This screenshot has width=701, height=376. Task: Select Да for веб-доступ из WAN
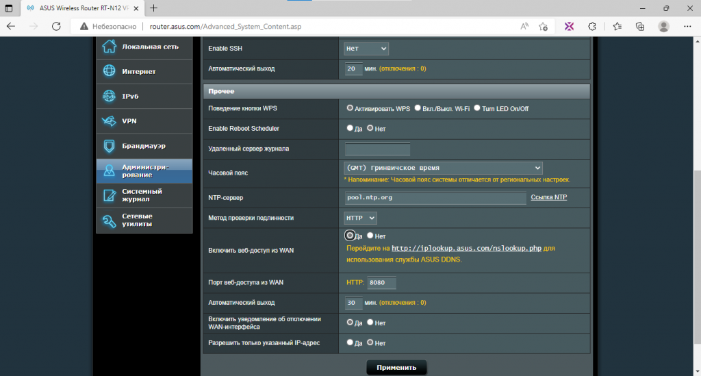tap(350, 236)
